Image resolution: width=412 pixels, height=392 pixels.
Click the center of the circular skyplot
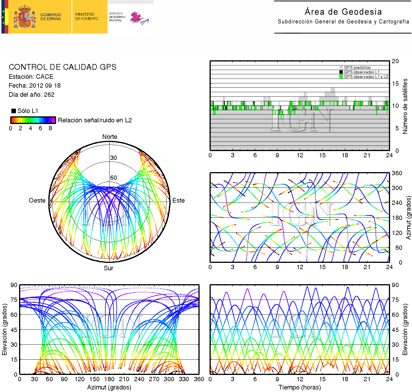coord(110,201)
